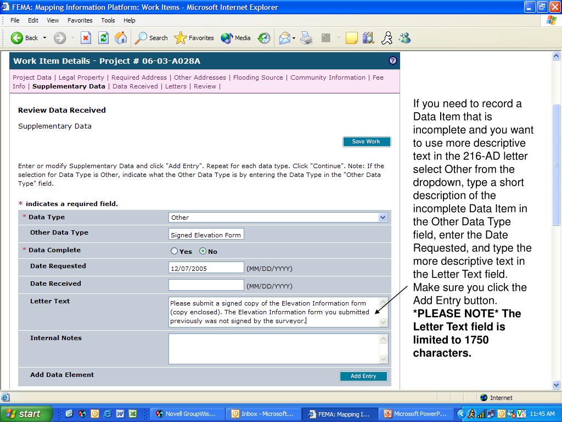Image resolution: width=562 pixels, height=422 pixels.
Task: Expand the Back button history arrow
Action: click(x=45, y=38)
